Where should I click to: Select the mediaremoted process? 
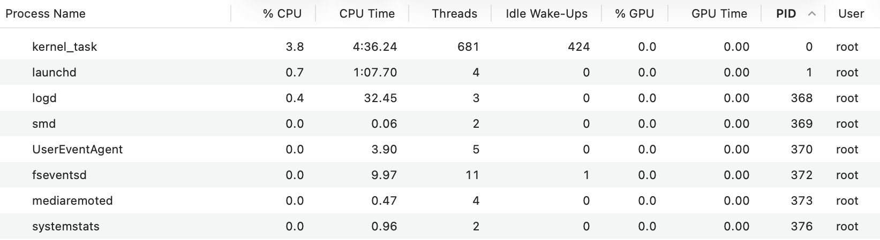(72, 201)
